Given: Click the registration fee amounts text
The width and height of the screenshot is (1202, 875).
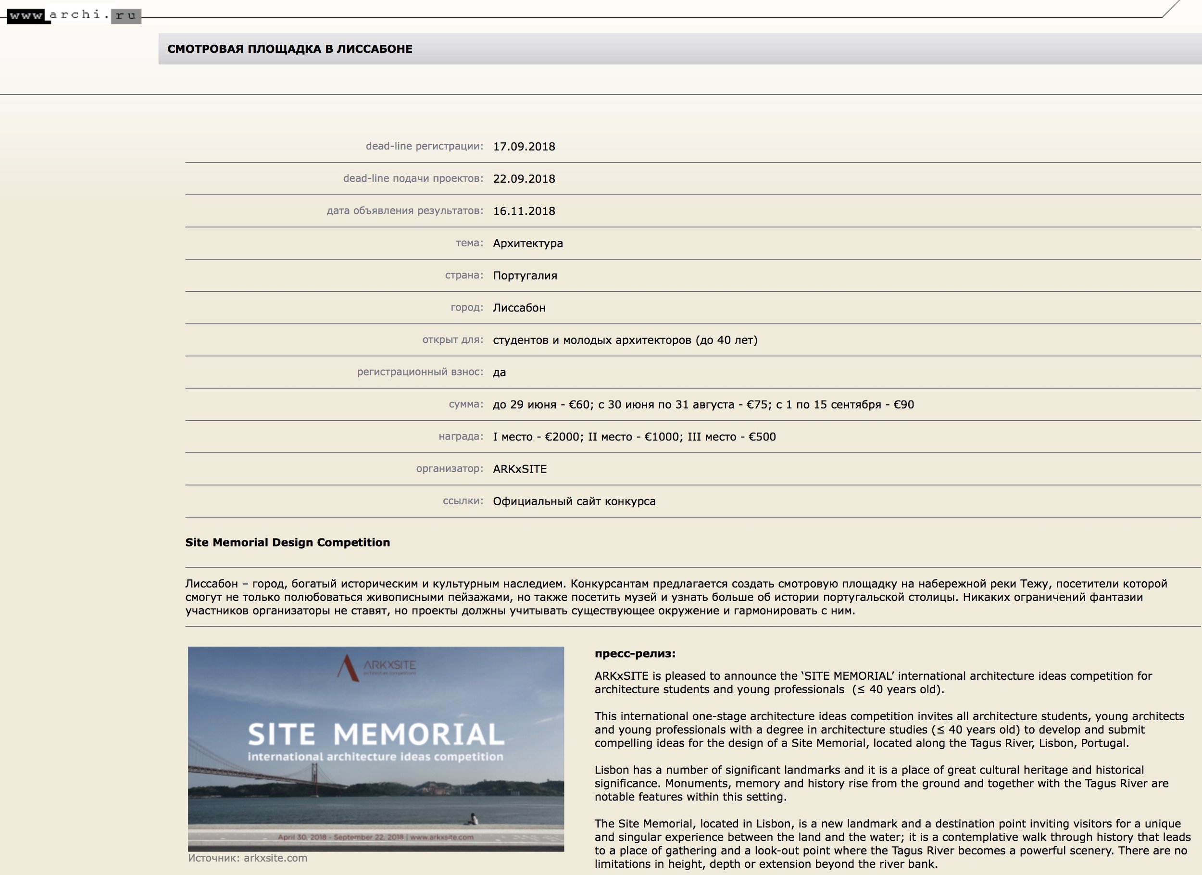Looking at the screenshot, I should coord(703,405).
